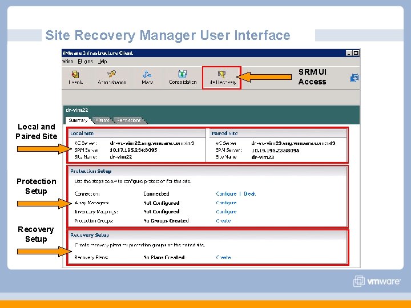Switch to the Permissions tab
Screen dimensions: 411x308
click(x=128, y=120)
